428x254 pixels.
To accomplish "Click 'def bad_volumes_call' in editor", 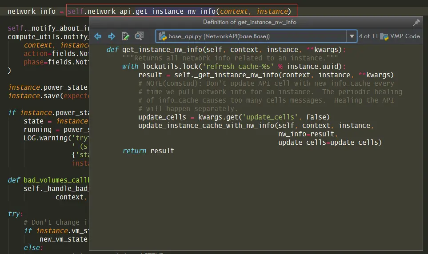I will (48, 180).
